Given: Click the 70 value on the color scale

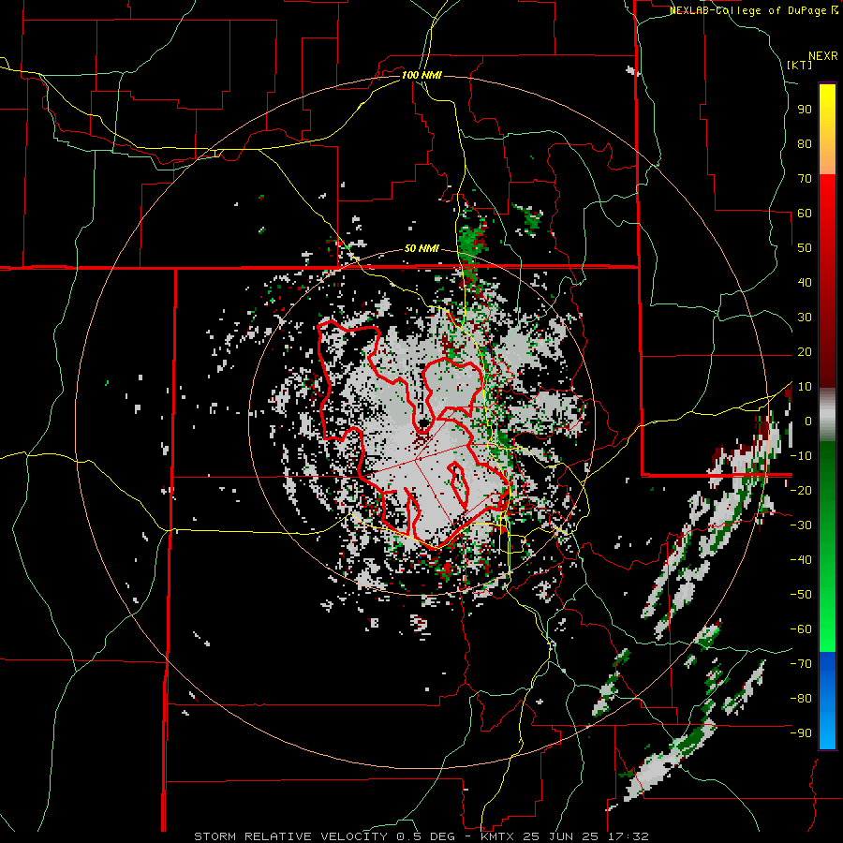Looking at the screenshot, I should [x=805, y=179].
